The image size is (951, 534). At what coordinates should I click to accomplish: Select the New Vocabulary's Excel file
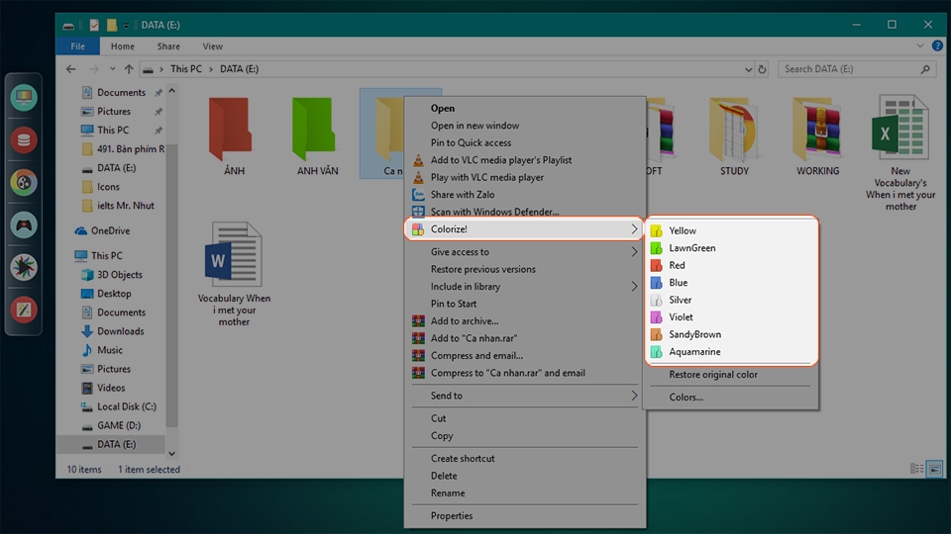click(x=900, y=152)
